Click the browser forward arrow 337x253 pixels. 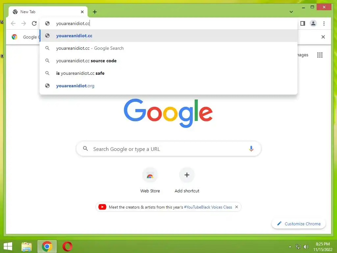pyautogui.click(x=24, y=23)
